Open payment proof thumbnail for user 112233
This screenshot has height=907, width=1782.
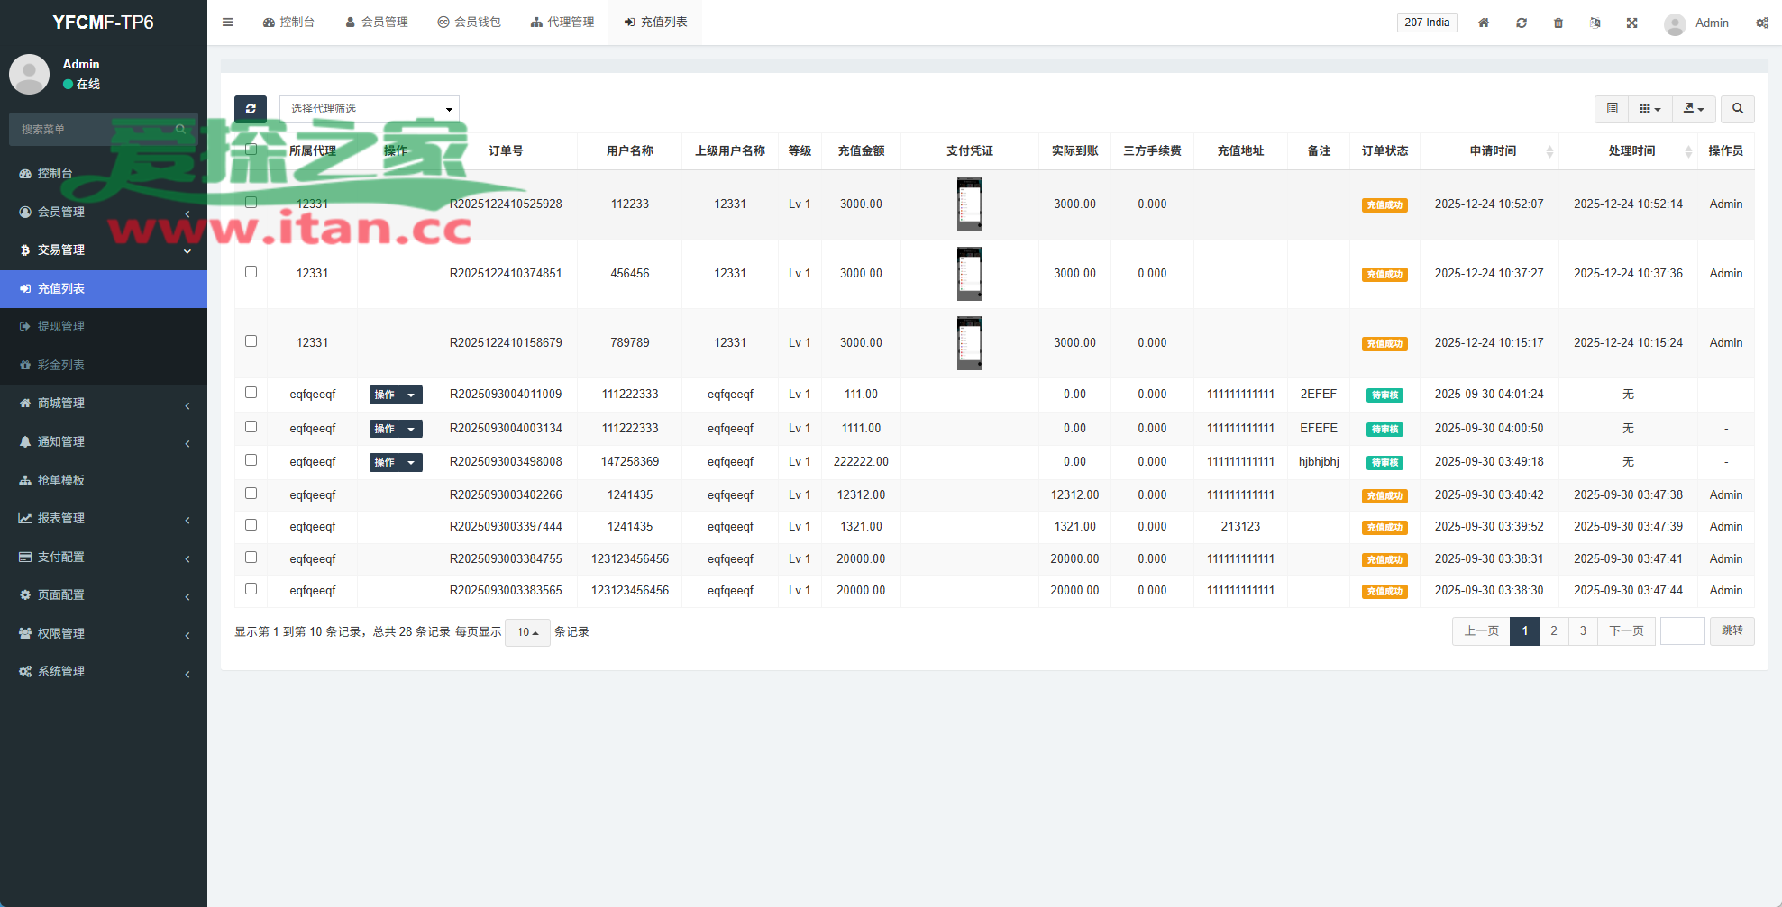[969, 204]
